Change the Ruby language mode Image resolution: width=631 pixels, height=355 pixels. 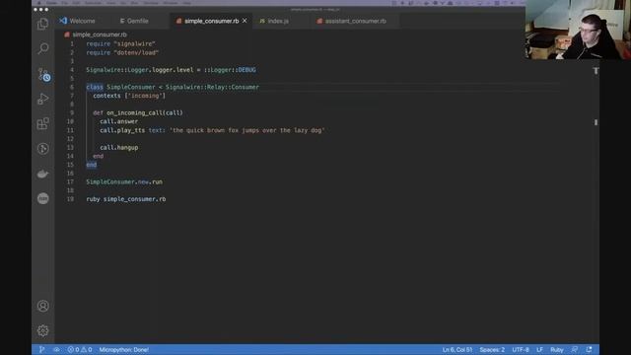tap(557, 349)
